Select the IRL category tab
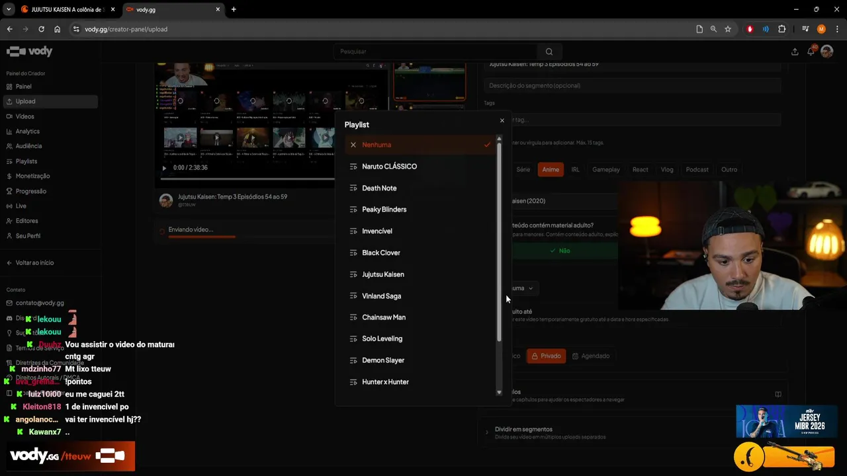Image resolution: width=847 pixels, height=476 pixels. (575, 170)
